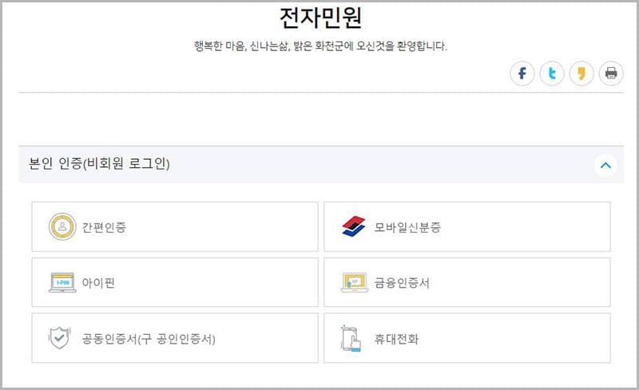
Task: Click the shield checkmark icon
Action: pos(61,338)
